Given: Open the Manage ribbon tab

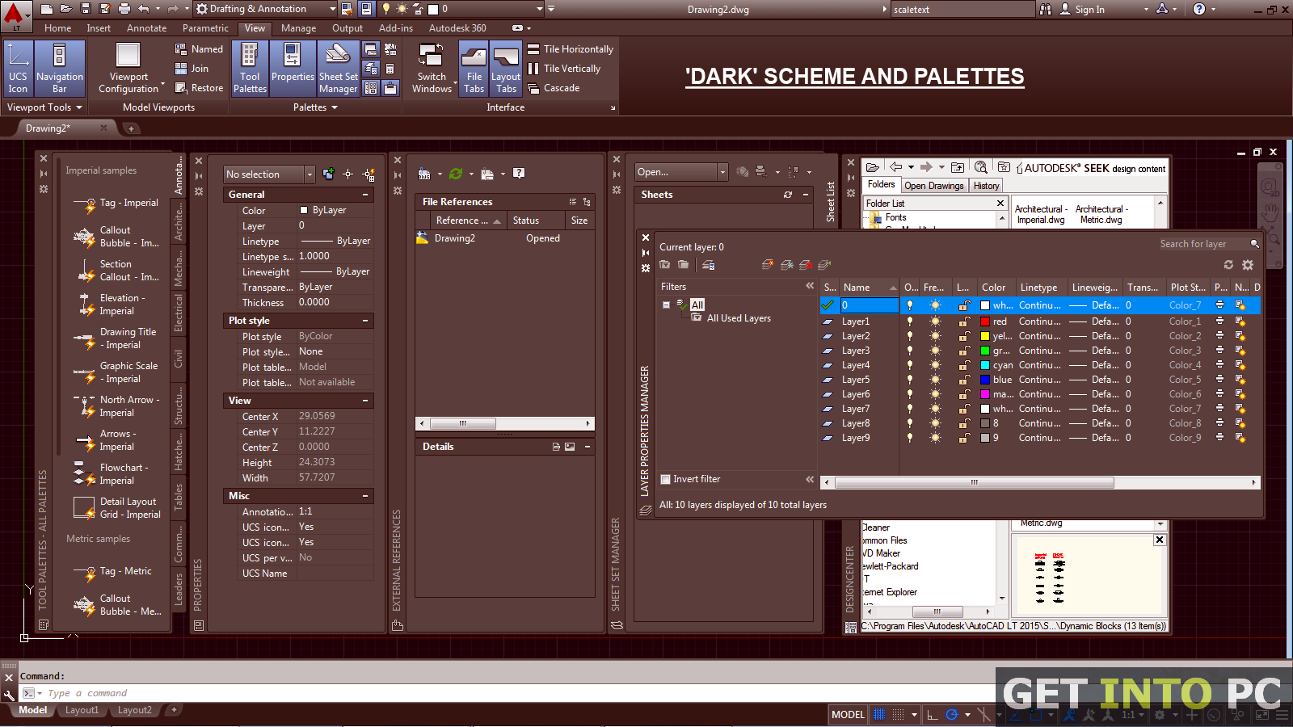Looking at the screenshot, I should click(298, 28).
